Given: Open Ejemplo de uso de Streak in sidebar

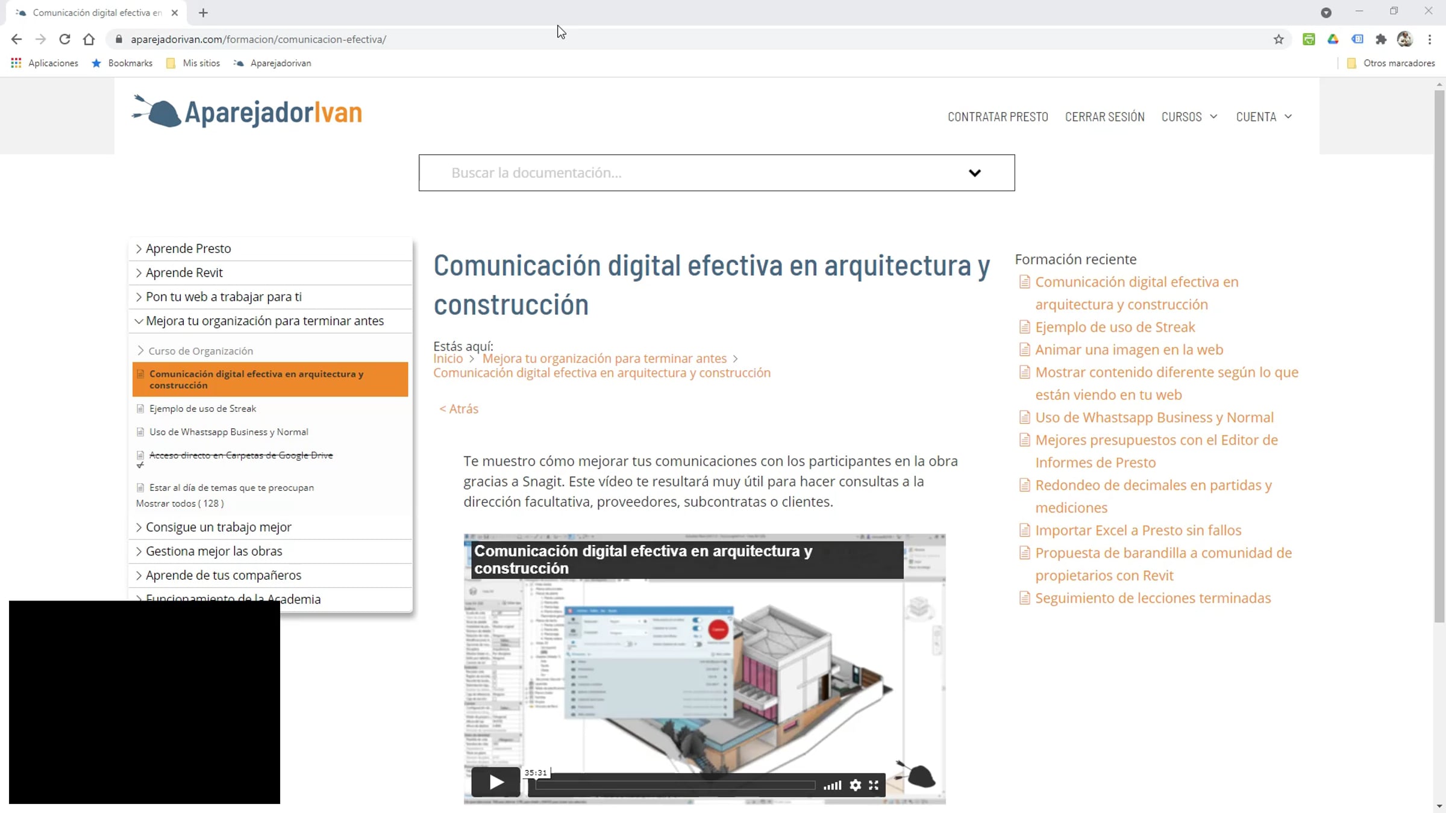Looking at the screenshot, I should click(202, 408).
